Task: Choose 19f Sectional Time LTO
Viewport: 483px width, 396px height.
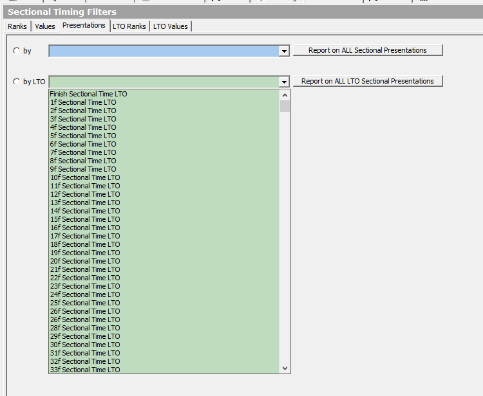Action: [164, 253]
